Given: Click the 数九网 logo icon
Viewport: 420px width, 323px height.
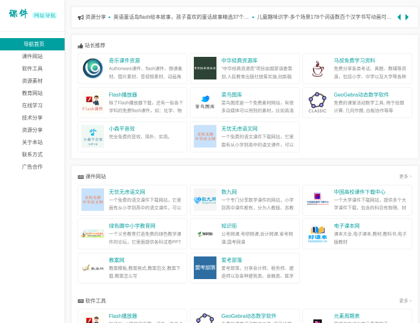Looking at the screenshot, I should 205,200.
